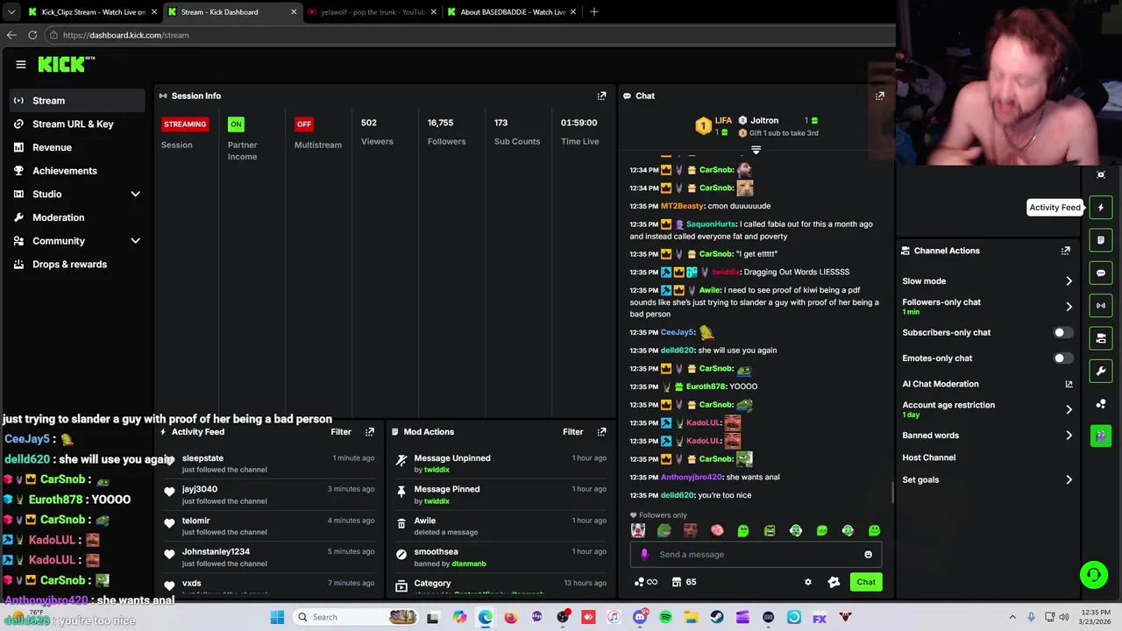Click the smoothsea banned entry
The height and width of the screenshot is (631, 1122).
[x=500, y=557]
